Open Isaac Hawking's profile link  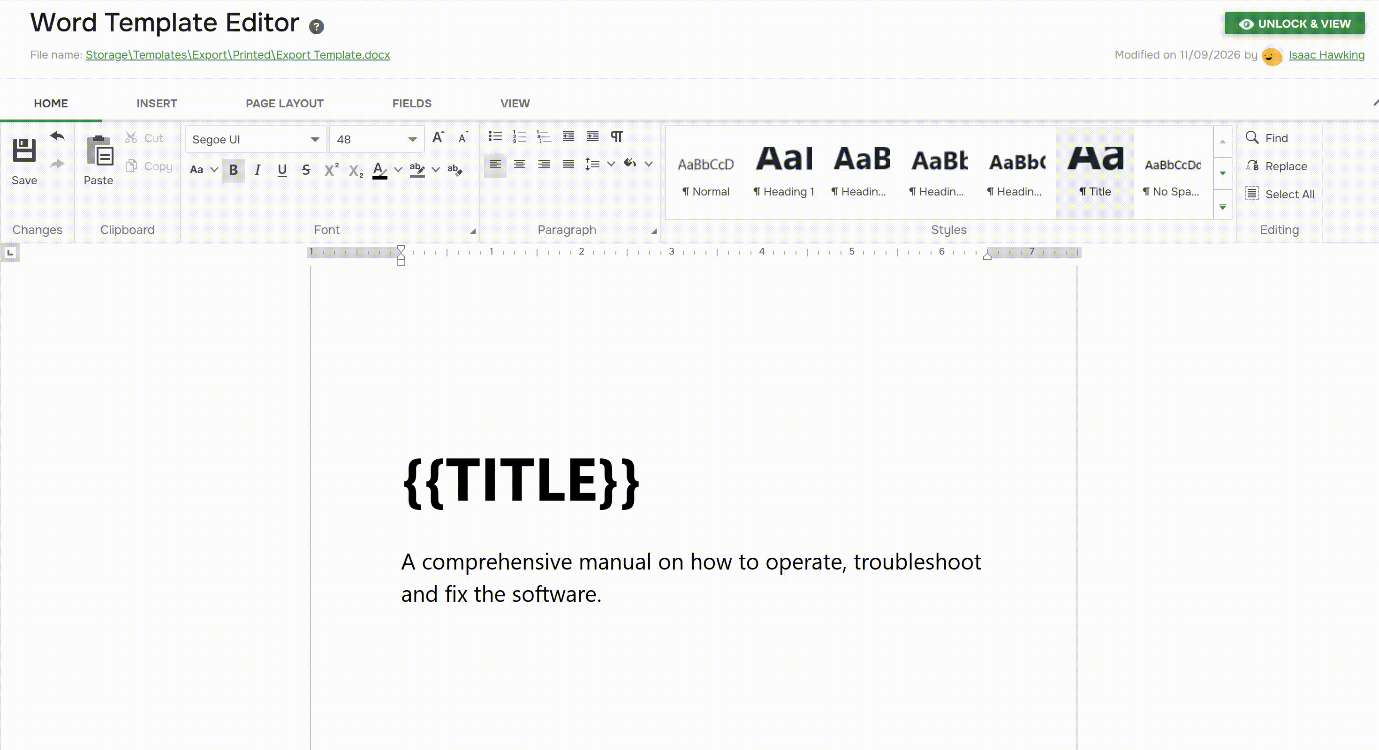[x=1326, y=54]
